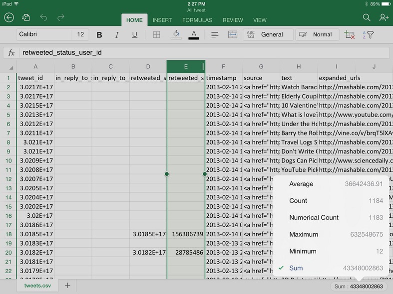Open sort and filter tool

[x=368, y=35]
